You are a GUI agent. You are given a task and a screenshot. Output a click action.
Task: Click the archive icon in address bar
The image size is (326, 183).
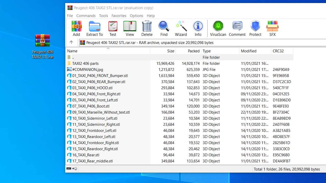pos(83,42)
